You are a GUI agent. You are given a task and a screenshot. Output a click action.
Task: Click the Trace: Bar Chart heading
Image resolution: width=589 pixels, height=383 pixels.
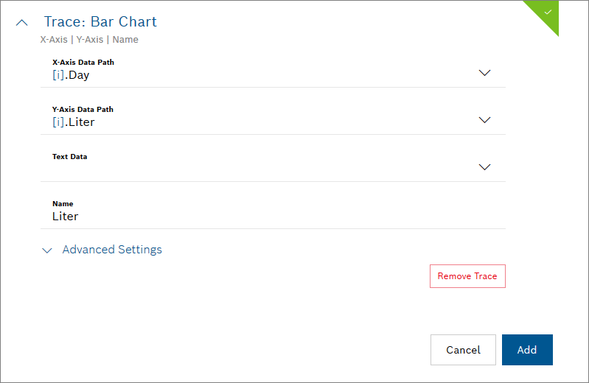tap(100, 22)
